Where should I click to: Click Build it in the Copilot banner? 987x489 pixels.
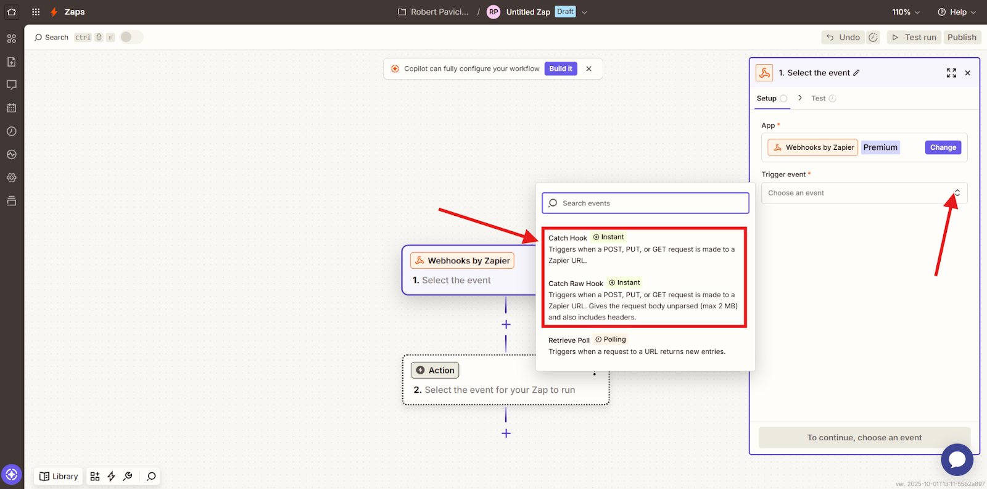561,69
